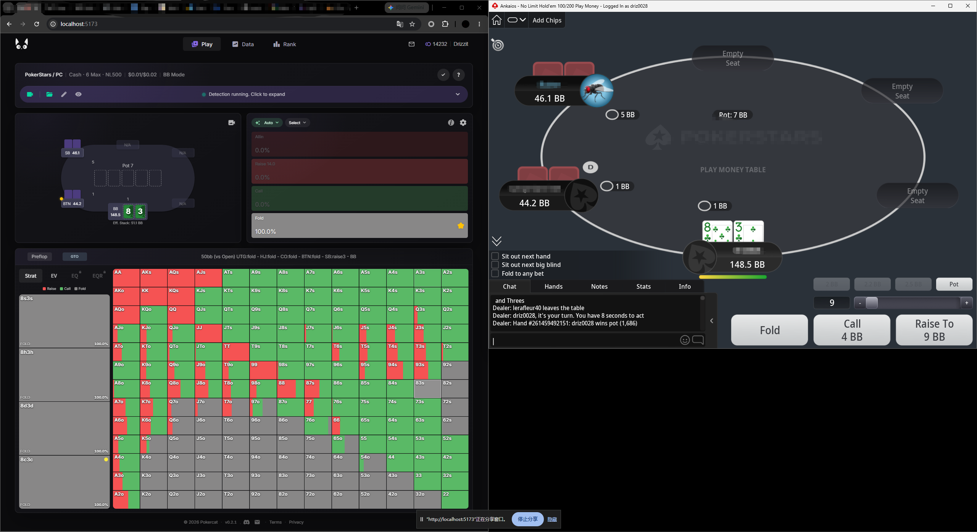Select the AA cell in range grid
Viewport: 977px width, 532px height.
126,278
